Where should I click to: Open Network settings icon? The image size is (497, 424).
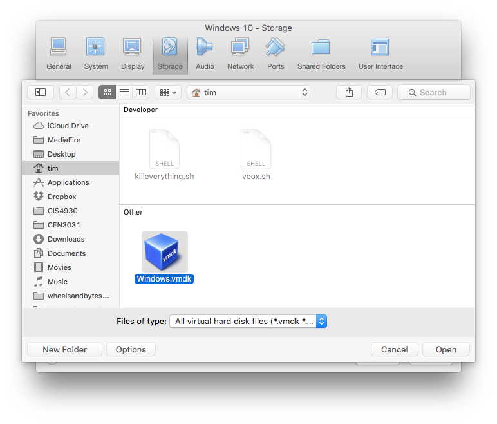coord(240,54)
